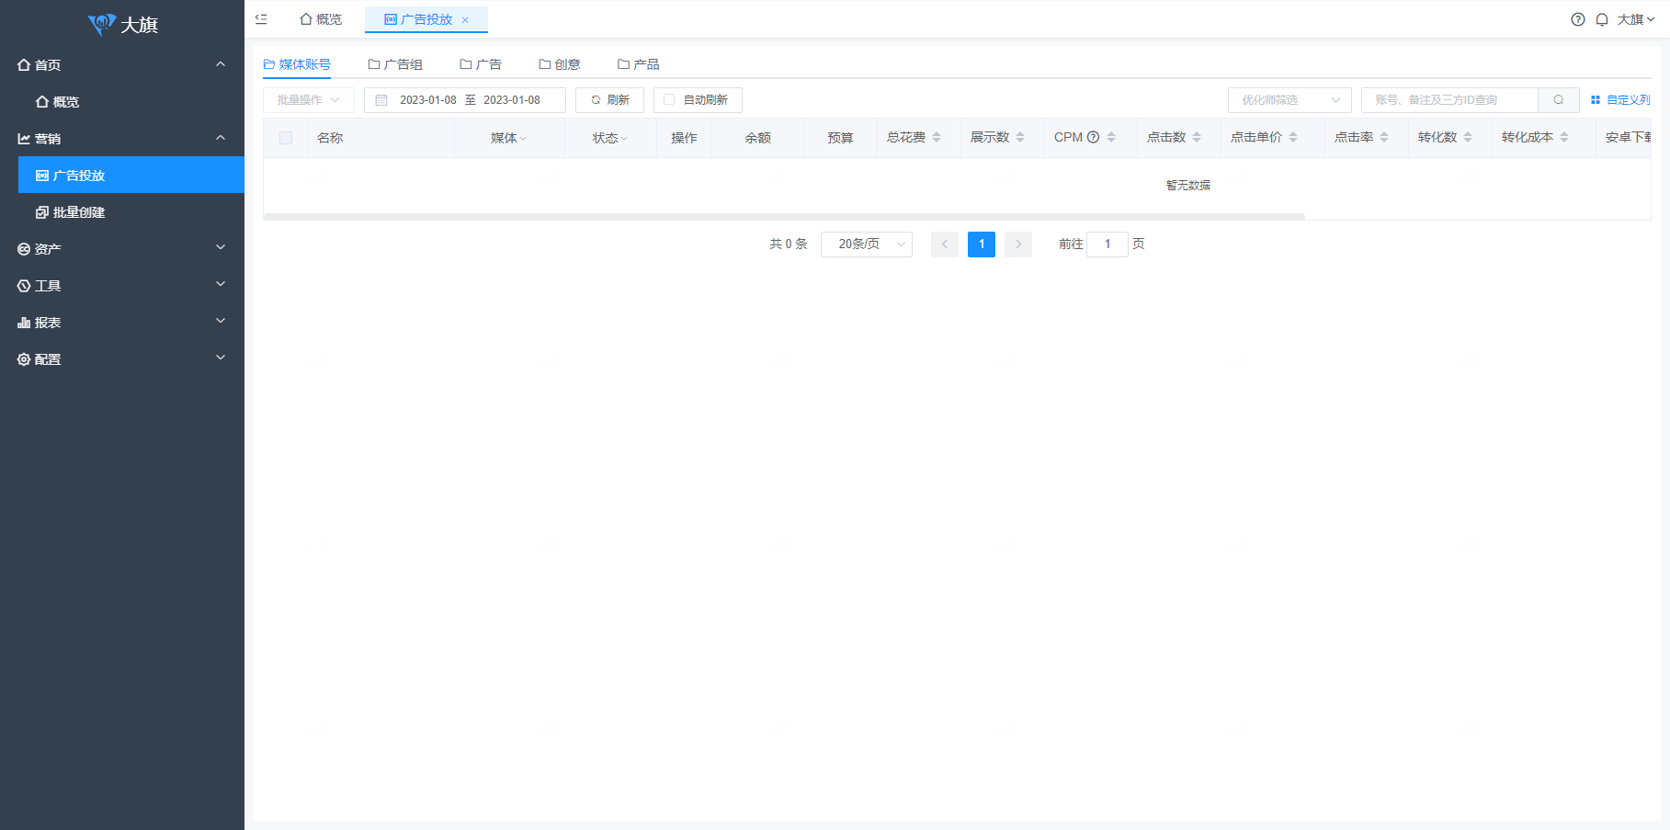Enable the 自动刷新 checkbox
This screenshot has width=1670, height=830.
(669, 99)
